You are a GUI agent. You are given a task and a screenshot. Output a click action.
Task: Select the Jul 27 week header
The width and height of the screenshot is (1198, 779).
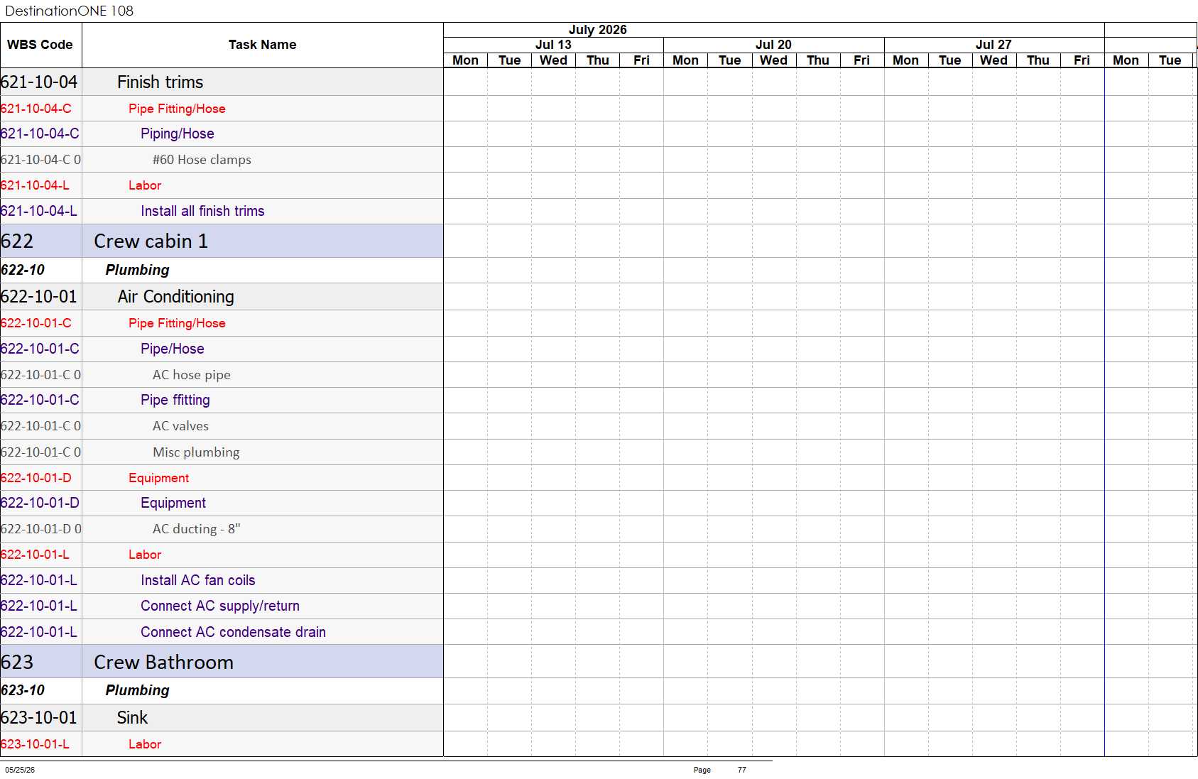click(x=993, y=45)
